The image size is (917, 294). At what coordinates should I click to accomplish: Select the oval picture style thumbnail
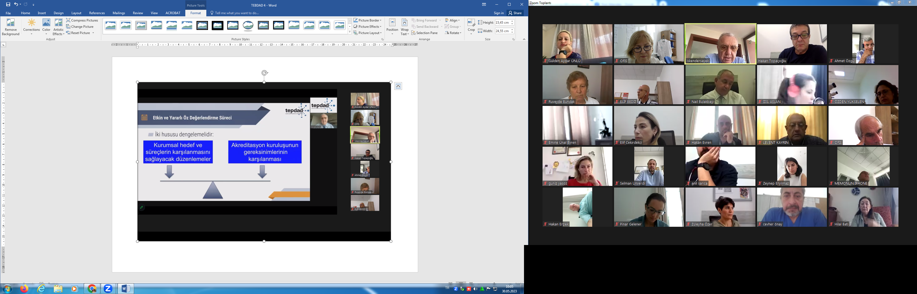point(248,26)
